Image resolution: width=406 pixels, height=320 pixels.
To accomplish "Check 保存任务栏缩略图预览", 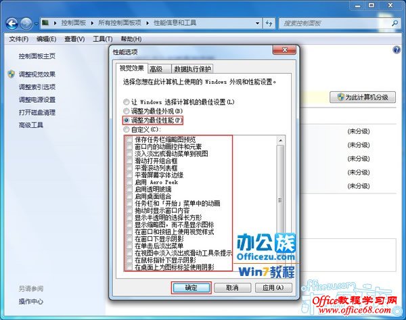I will [129, 139].
